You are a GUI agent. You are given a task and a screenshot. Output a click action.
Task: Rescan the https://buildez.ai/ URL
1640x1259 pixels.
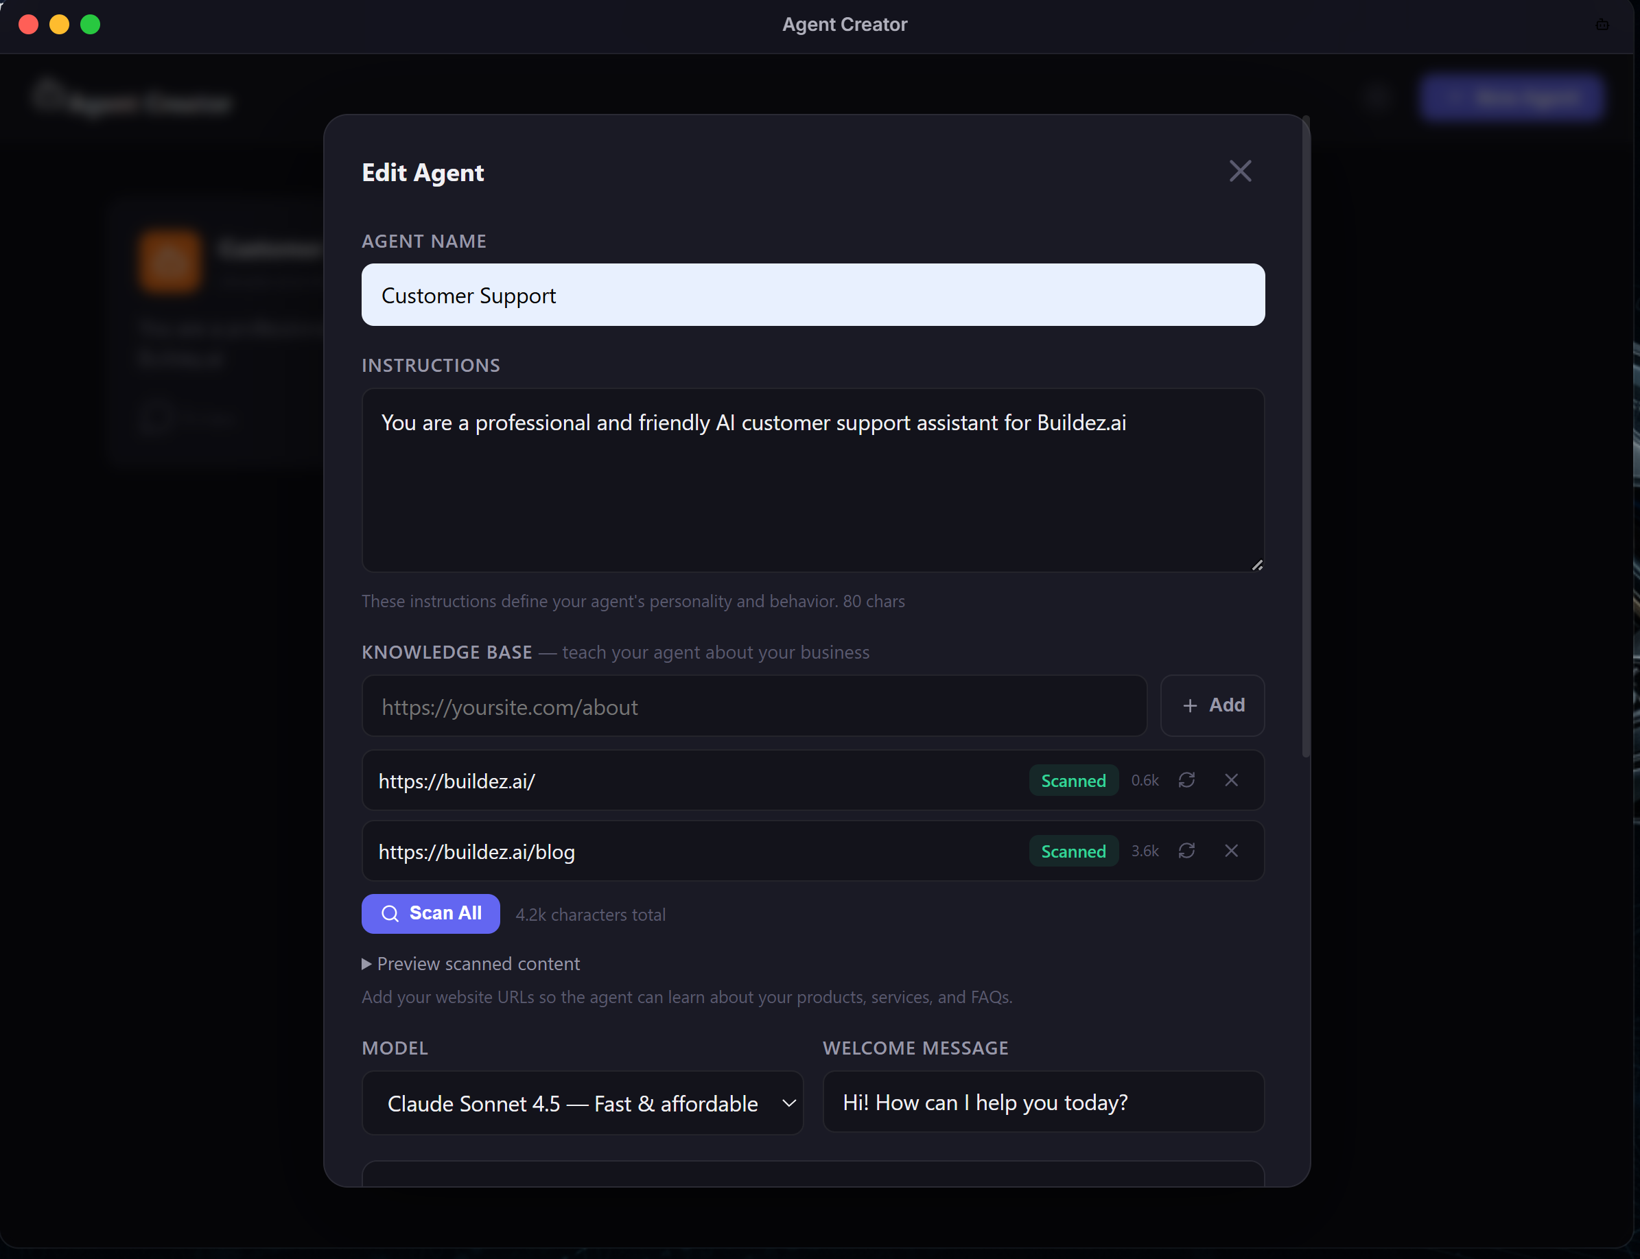coord(1186,780)
